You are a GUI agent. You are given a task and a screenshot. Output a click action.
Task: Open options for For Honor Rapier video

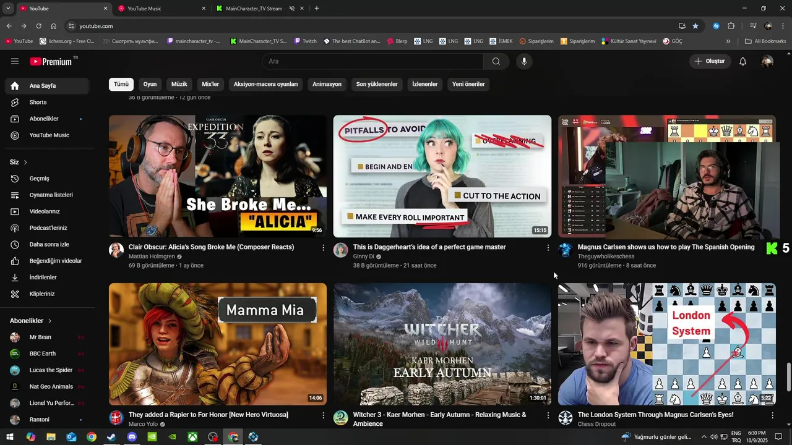click(x=323, y=415)
